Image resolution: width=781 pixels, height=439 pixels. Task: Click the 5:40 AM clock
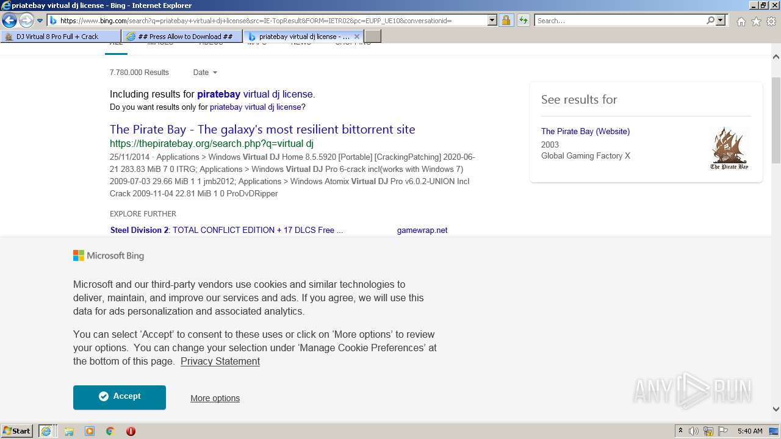pyautogui.click(x=750, y=431)
